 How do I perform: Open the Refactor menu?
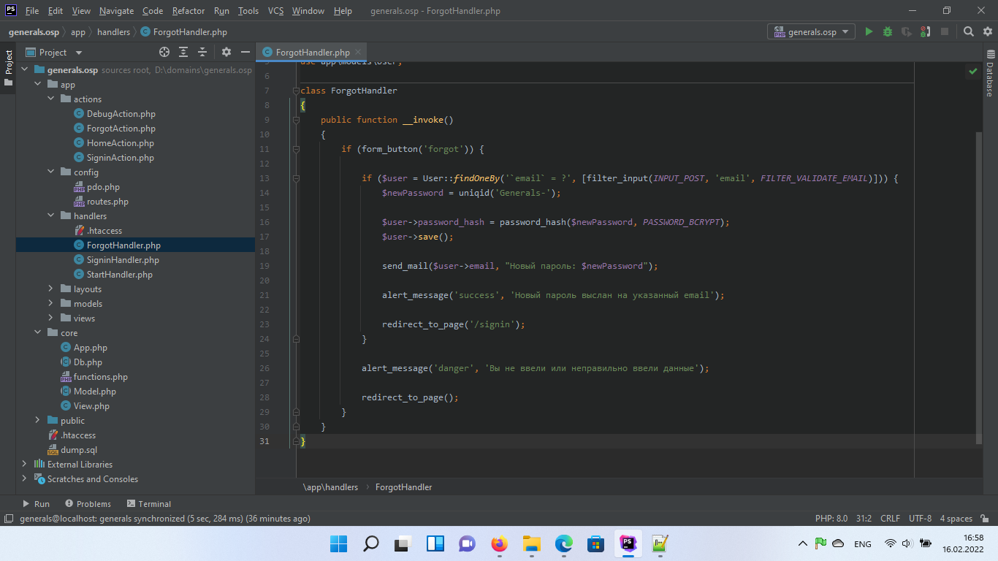point(188,11)
